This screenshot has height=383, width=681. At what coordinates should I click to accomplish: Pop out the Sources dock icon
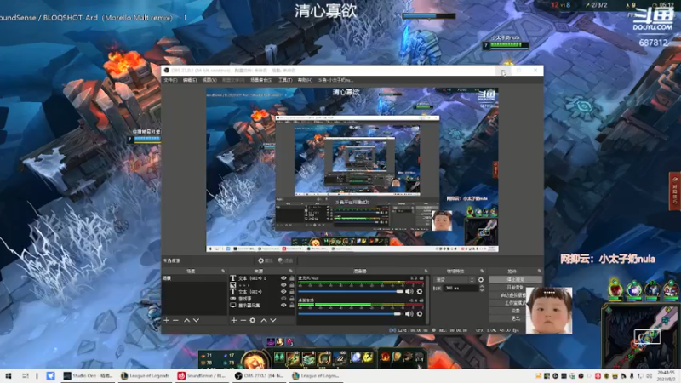pyautogui.click(x=291, y=271)
